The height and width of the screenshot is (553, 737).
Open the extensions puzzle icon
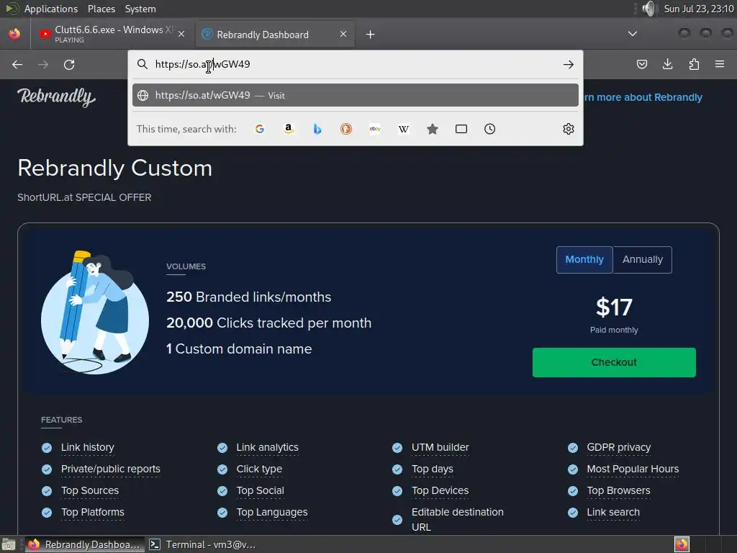pos(694,64)
